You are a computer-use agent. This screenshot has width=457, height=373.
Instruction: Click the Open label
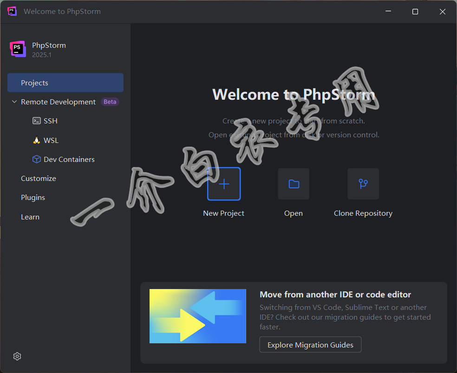coord(294,213)
